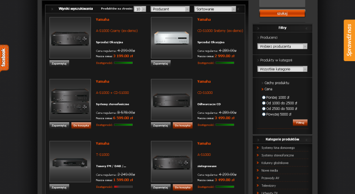Click availability bar of T-S1000
The height and width of the screenshot is (194, 355).
point(123,187)
